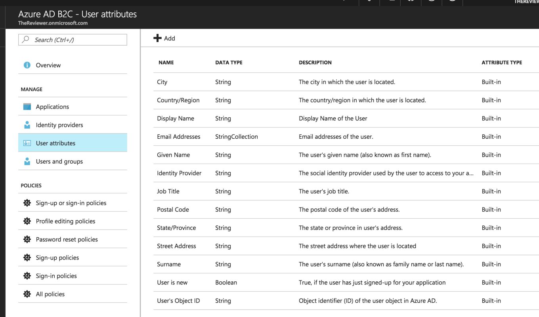Click description 'Display Name of the User'
This screenshot has width=539, height=317.
coord(333,118)
